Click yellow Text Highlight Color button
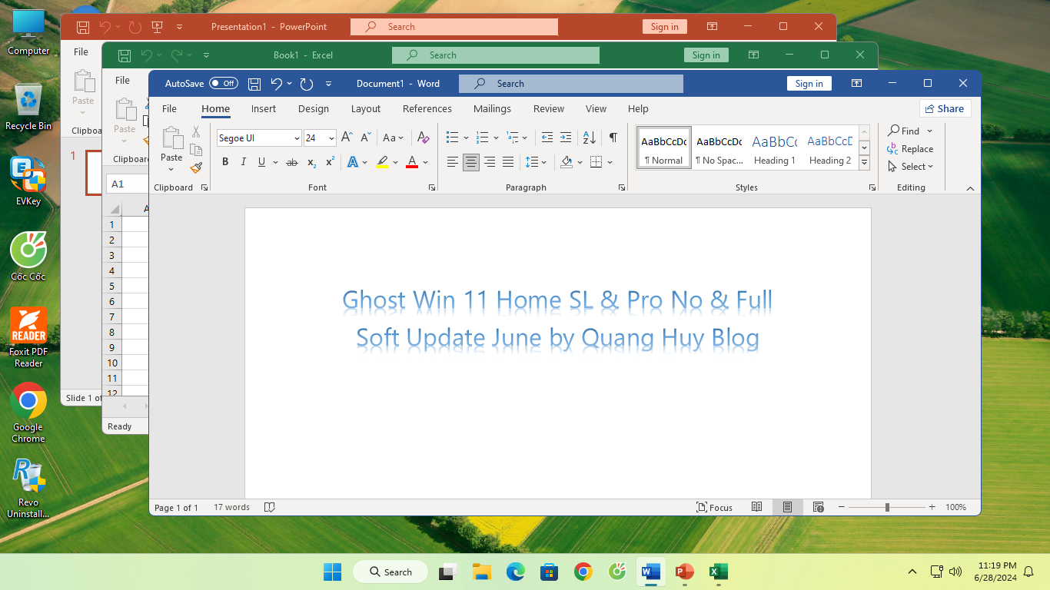This screenshot has height=590, width=1050. (382, 162)
